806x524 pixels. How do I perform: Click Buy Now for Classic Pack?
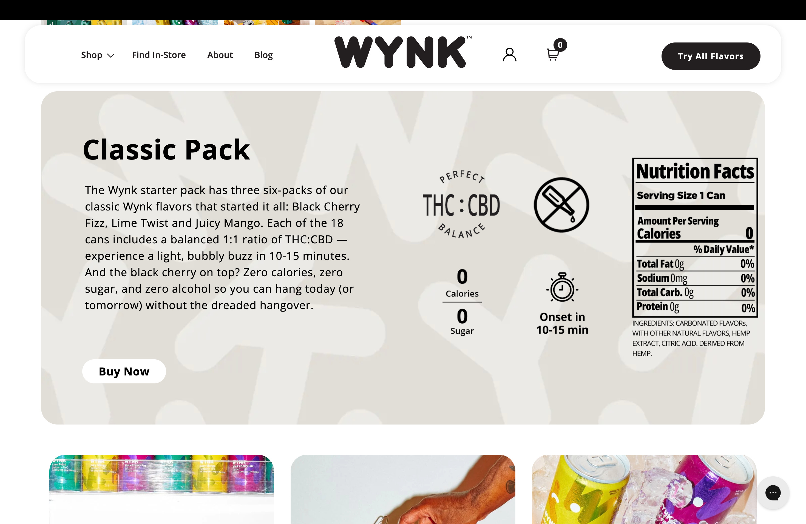124,371
